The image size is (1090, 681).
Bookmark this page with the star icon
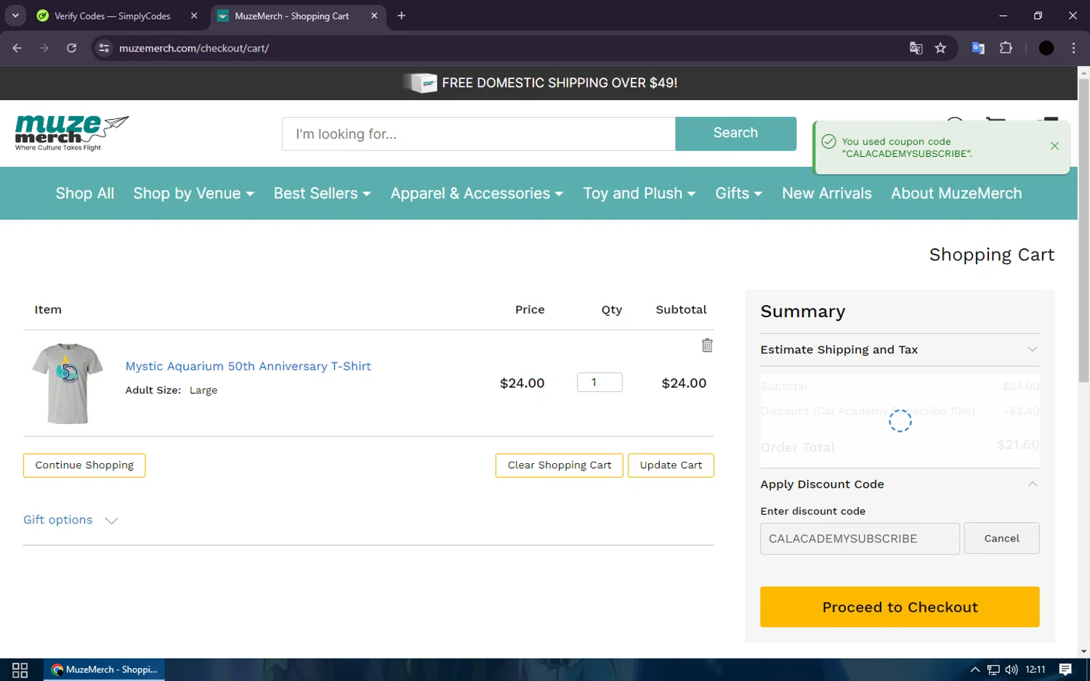[940, 48]
